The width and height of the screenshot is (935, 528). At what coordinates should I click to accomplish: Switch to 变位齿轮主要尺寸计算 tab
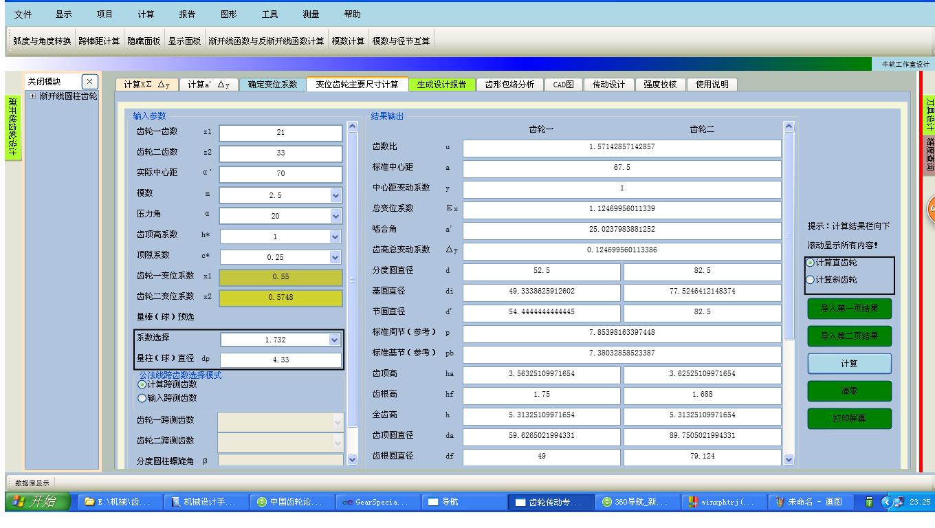357,85
